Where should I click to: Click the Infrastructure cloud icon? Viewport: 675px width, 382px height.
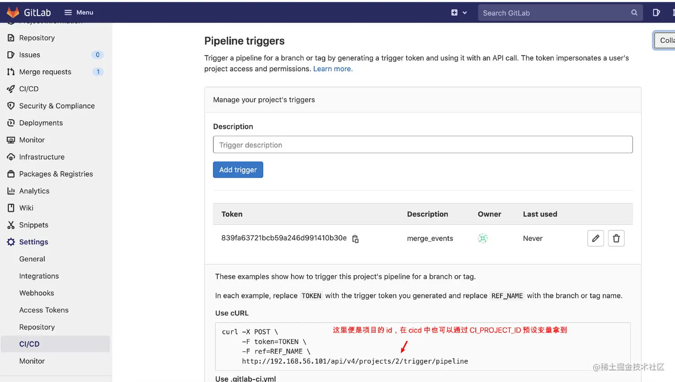[x=11, y=157]
